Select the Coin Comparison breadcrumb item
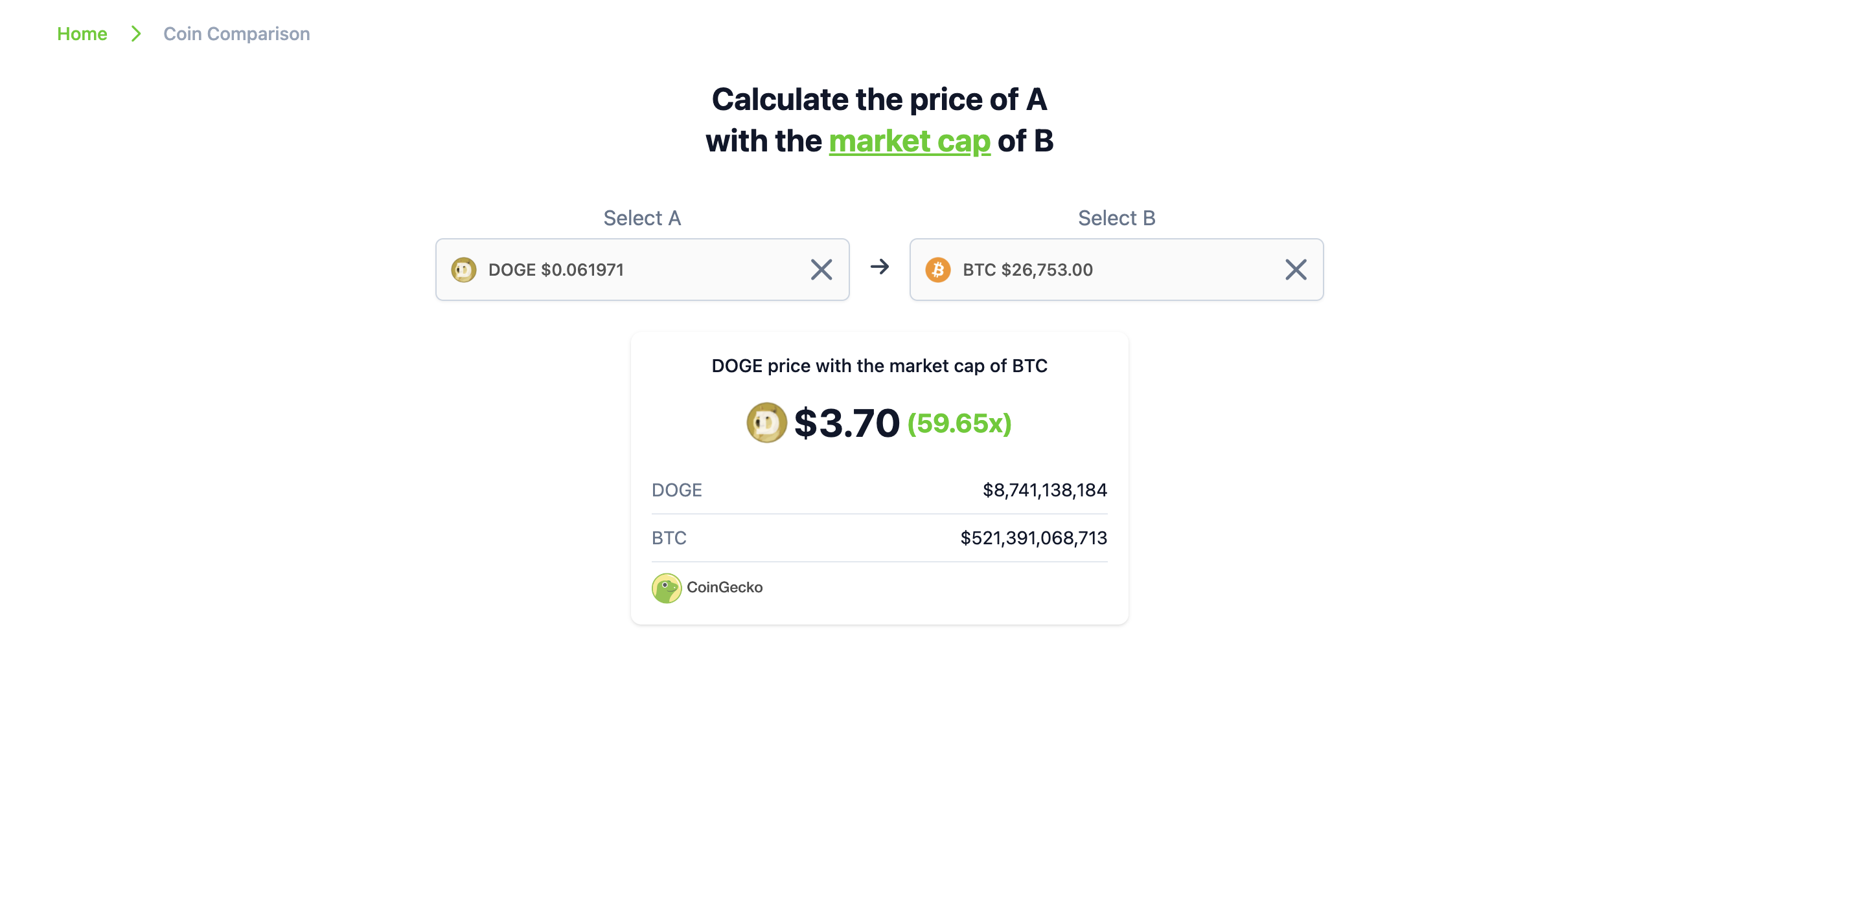The height and width of the screenshot is (897, 1858). pos(236,33)
